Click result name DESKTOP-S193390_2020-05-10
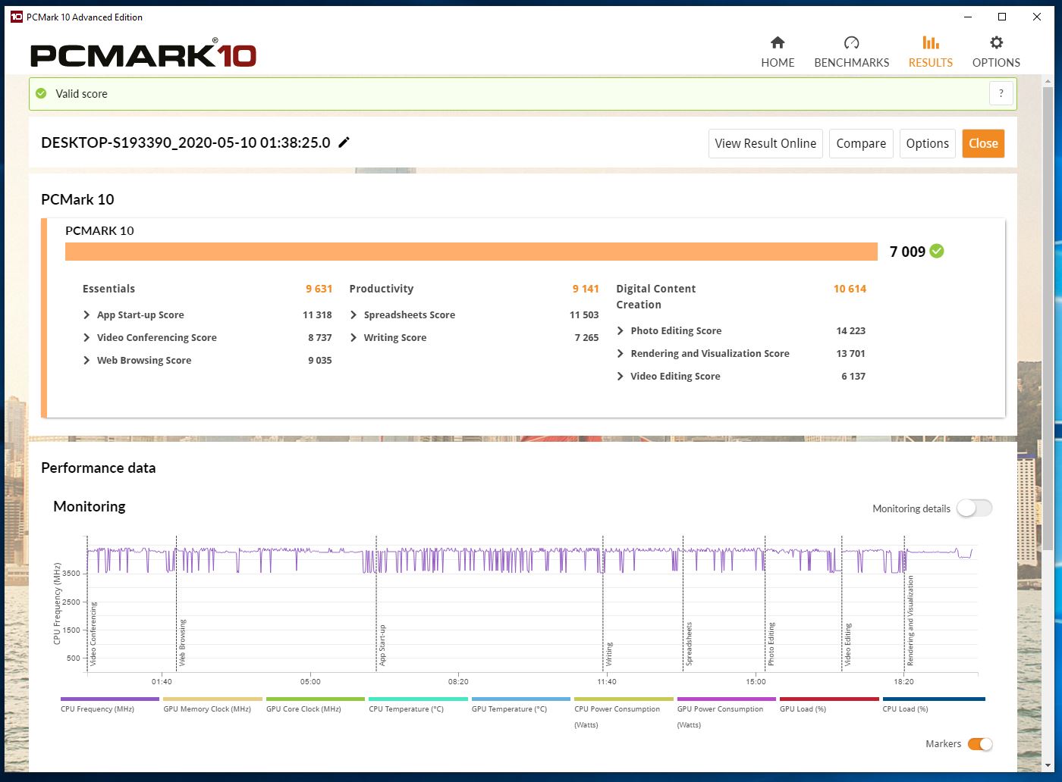1062x782 pixels. click(186, 142)
